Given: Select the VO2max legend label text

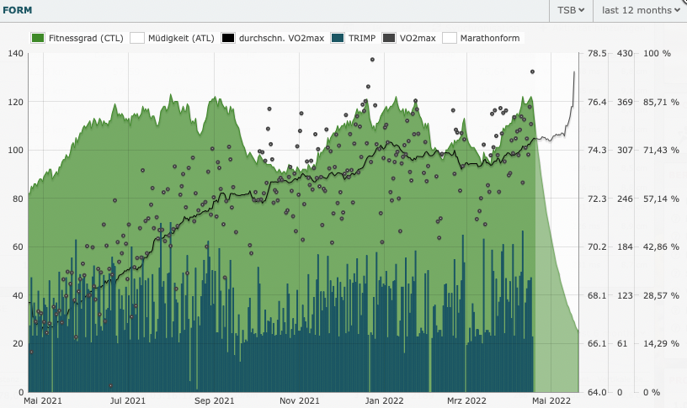Looking at the screenshot, I should pos(417,39).
